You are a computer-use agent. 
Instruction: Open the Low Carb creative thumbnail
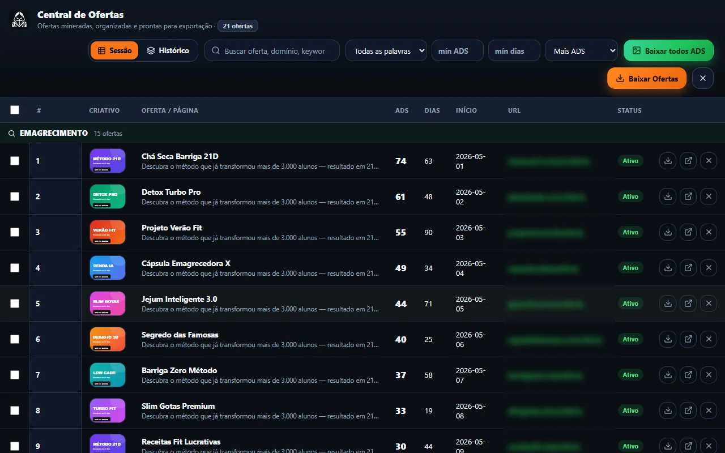(x=108, y=375)
